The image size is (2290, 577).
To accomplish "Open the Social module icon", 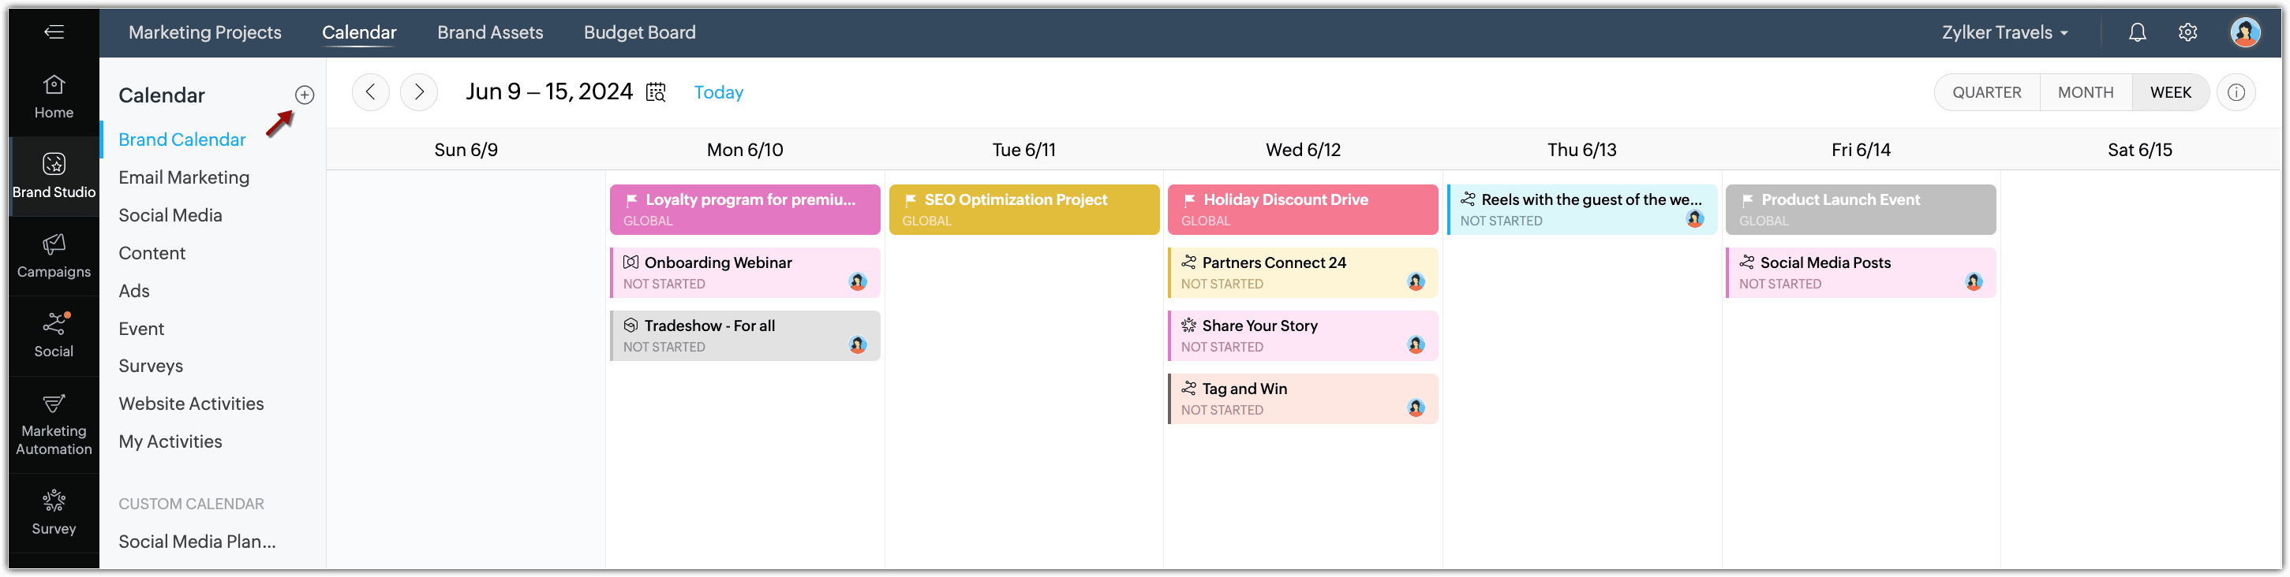I will 54,335.
